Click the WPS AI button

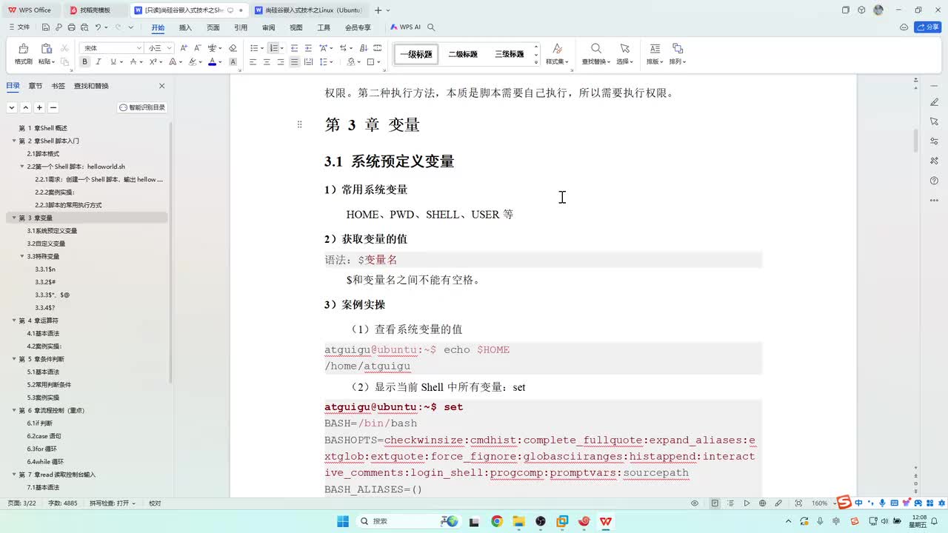pos(405,27)
